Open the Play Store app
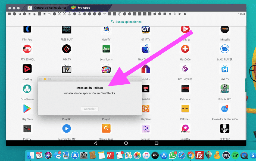Viewport: 256px width, 161px height. (27, 109)
